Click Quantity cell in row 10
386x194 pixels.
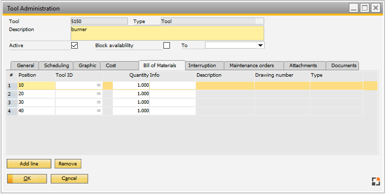pyautogui.click(x=131, y=85)
